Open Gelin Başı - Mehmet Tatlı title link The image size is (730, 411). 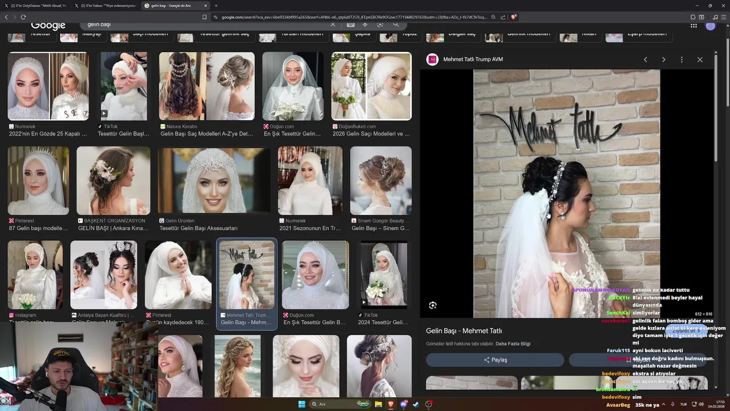tap(464, 331)
